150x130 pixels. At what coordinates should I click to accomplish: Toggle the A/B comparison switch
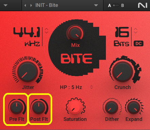point(116,5)
